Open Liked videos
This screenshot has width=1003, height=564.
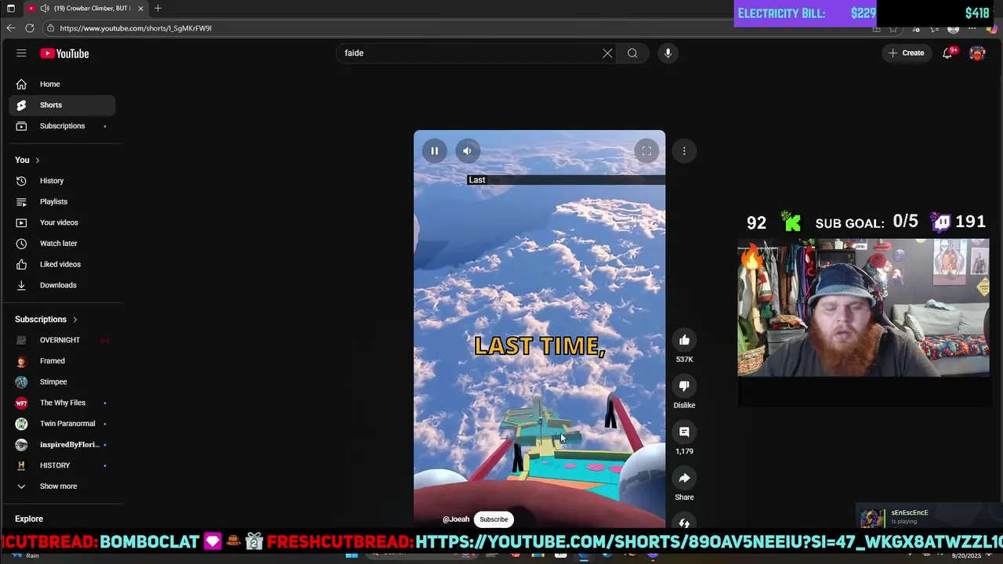point(63,264)
